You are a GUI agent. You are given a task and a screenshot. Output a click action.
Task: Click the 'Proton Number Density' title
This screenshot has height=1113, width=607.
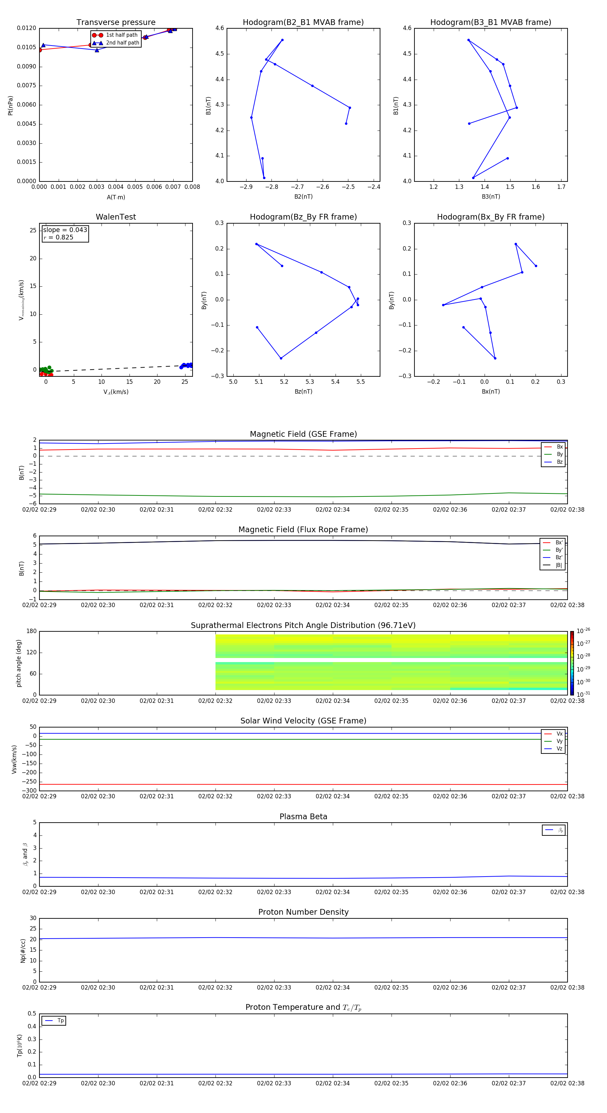[303, 912]
